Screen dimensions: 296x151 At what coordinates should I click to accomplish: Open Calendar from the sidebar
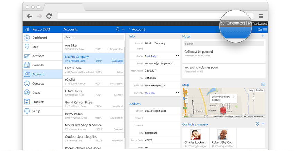pyautogui.click(x=39, y=65)
